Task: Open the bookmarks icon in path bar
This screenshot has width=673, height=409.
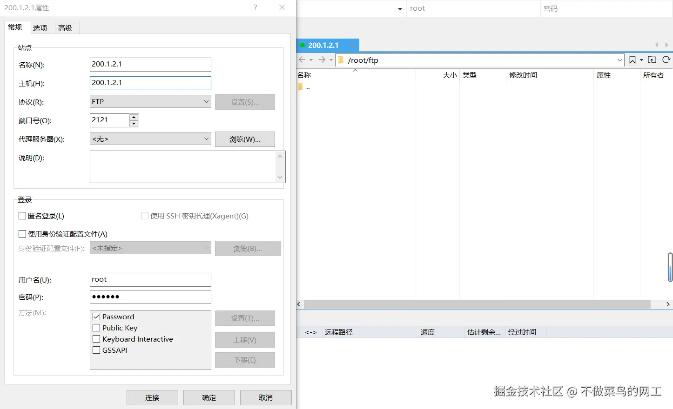Action: [632, 60]
